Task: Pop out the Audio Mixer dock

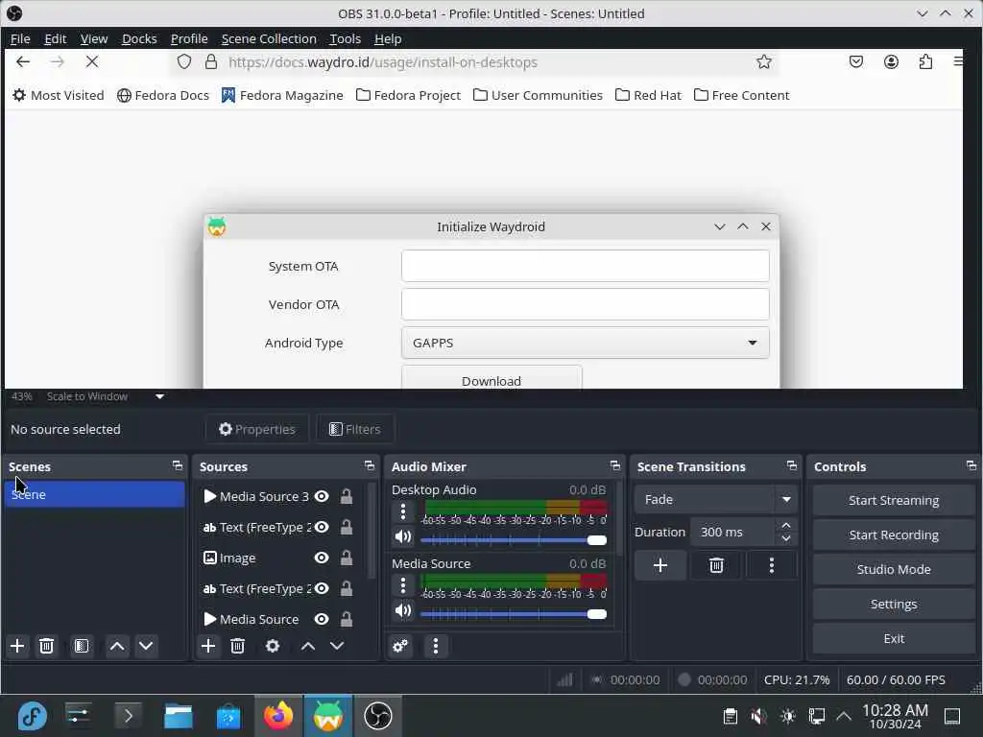Action: [x=615, y=465]
